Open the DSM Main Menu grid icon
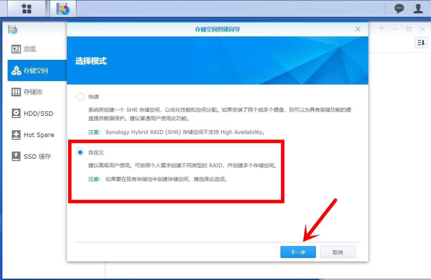This screenshot has height=280, width=431. click(x=26, y=8)
